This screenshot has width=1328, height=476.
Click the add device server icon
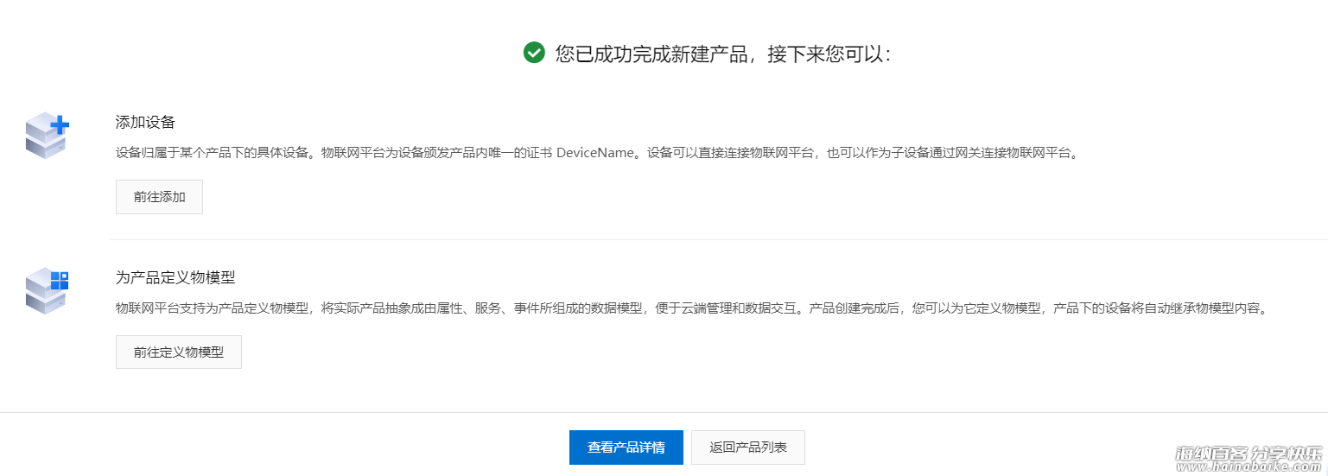point(47,136)
